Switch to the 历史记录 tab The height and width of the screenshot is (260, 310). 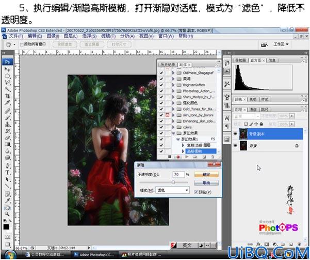click(x=168, y=65)
